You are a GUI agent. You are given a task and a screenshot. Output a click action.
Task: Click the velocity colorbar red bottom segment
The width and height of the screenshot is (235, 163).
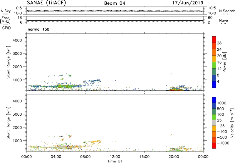[214, 146]
